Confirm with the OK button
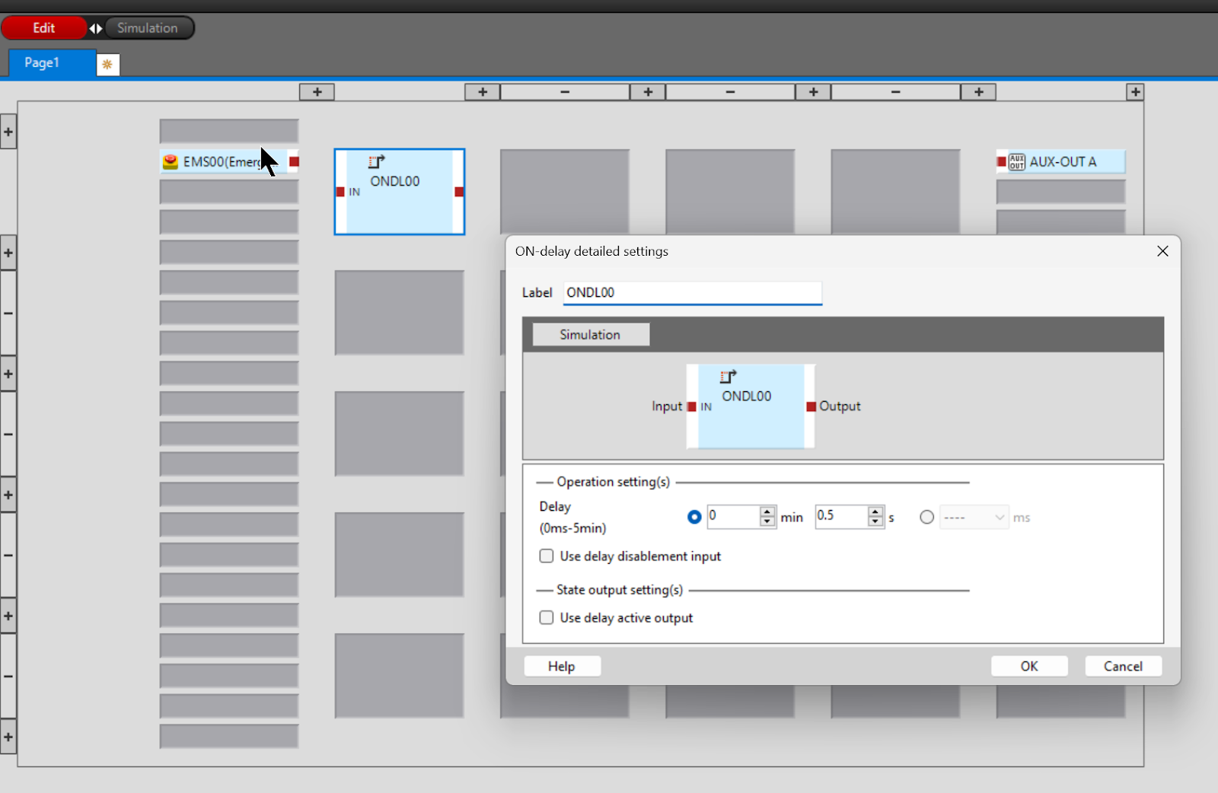The image size is (1218, 793). (1029, 666)
